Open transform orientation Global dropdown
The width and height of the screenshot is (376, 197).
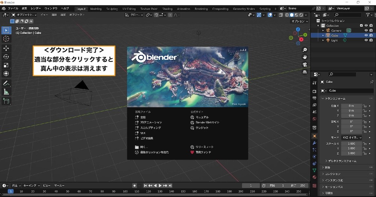pyautogui.click(x=134, y=15)
